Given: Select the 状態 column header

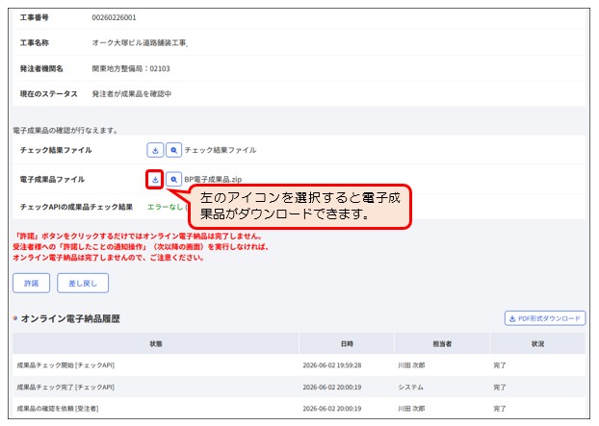Looking at the screenshot, I should pos(156,343).
